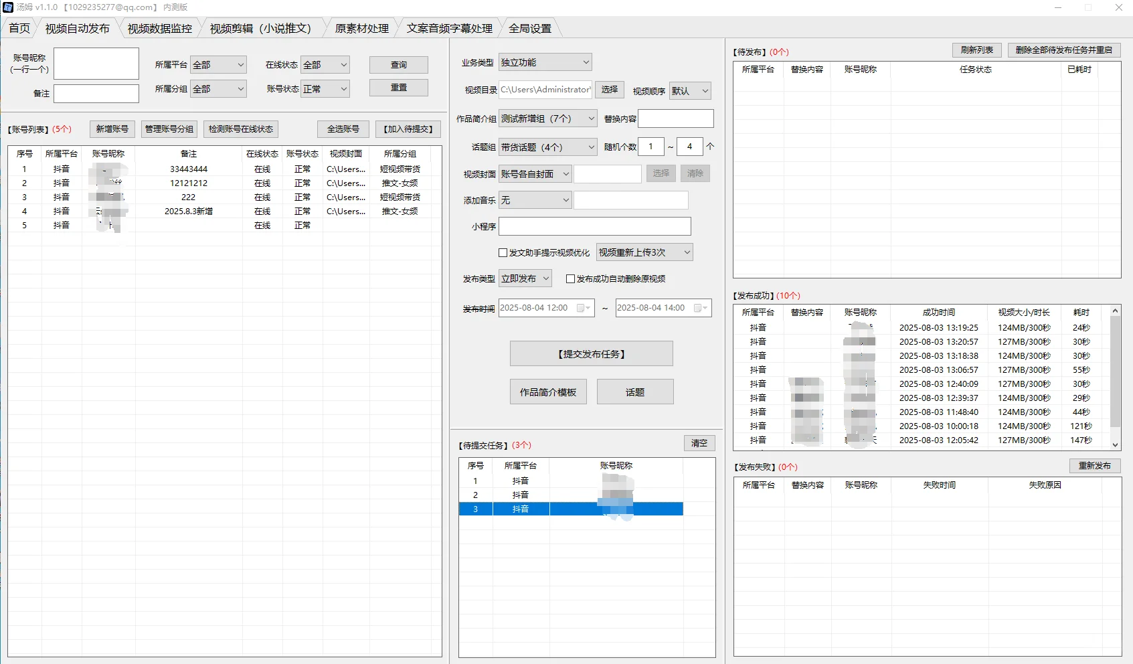Click random count maximum field showing 4
The height and width of the screenshot is (664, 1133).
[x=690, y=147]
